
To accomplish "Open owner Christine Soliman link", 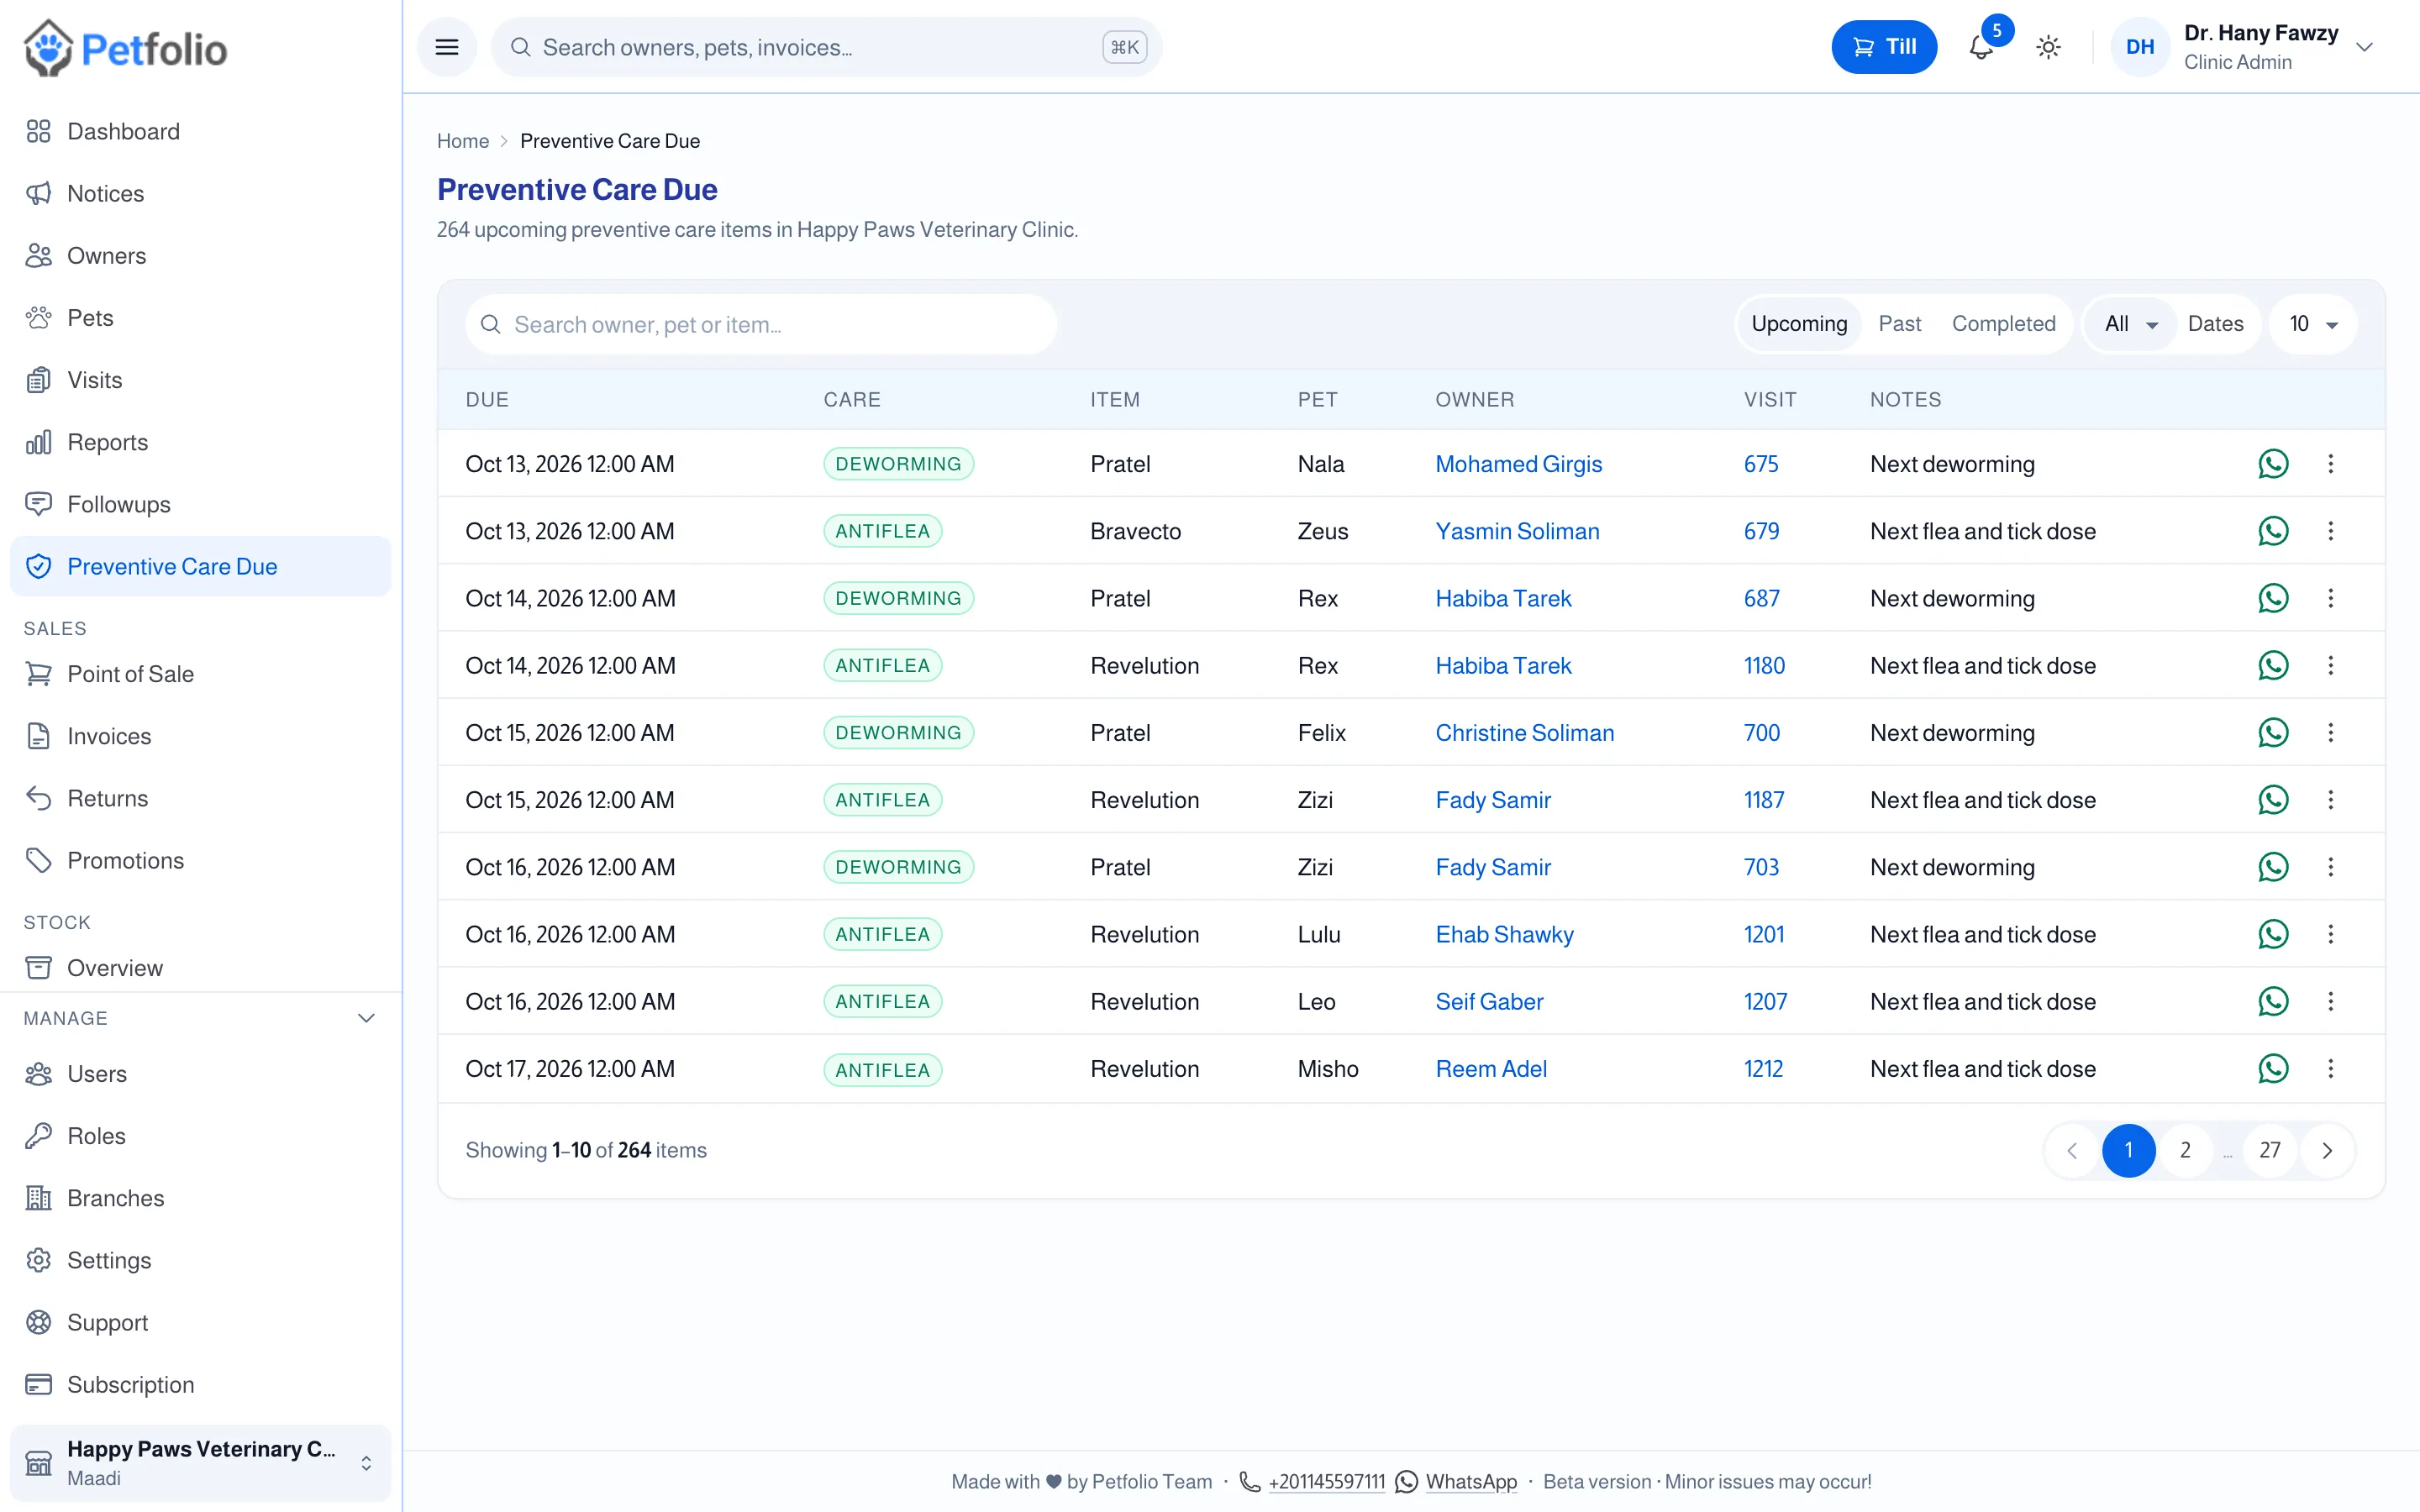I will coord(1524,733).
